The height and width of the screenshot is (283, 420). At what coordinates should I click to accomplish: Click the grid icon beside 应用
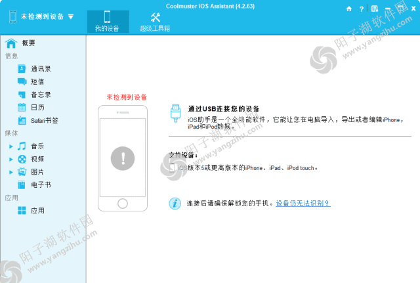coord(22,211)
